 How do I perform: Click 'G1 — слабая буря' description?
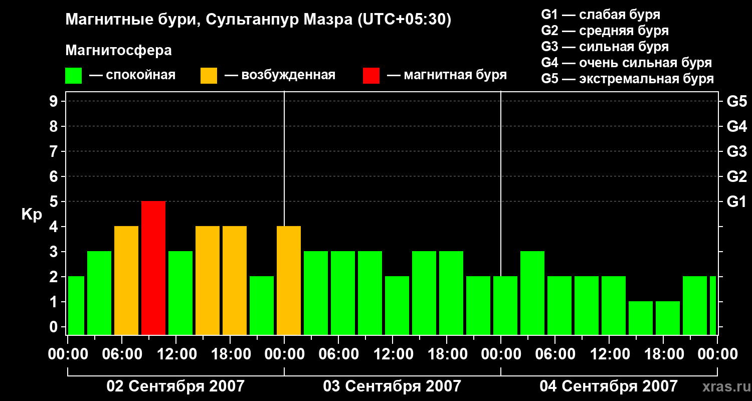coord(601,15)
